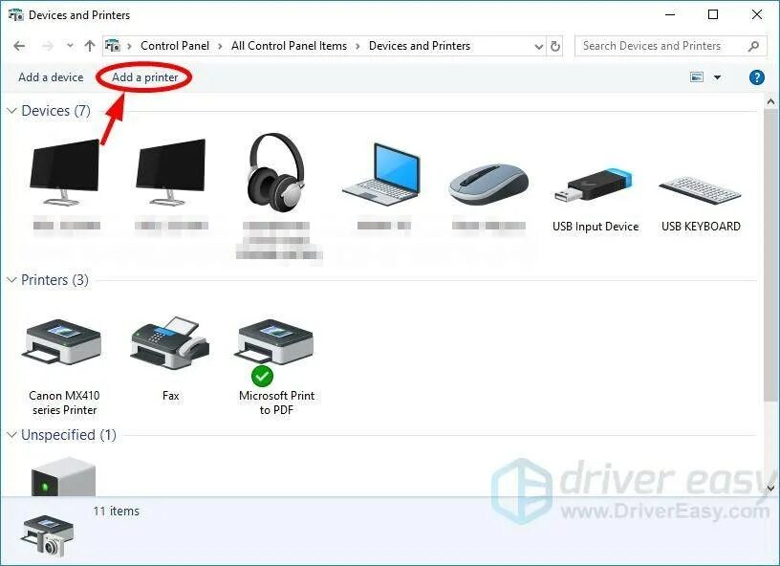Screen dimensions: 780x566
Task: Click the Microsoft Print to PDF label
Action: [x=276, y=403]
